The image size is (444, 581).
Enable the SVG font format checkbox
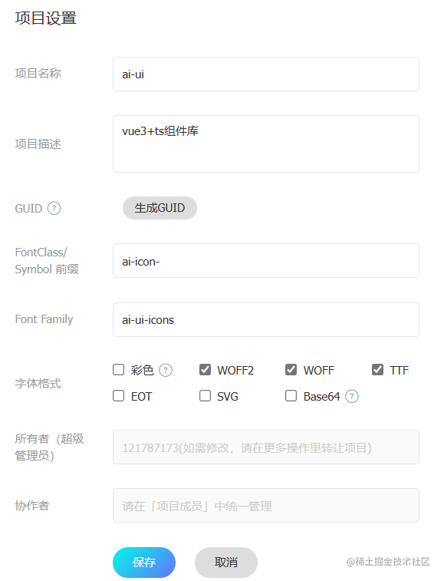coord(205,396)
